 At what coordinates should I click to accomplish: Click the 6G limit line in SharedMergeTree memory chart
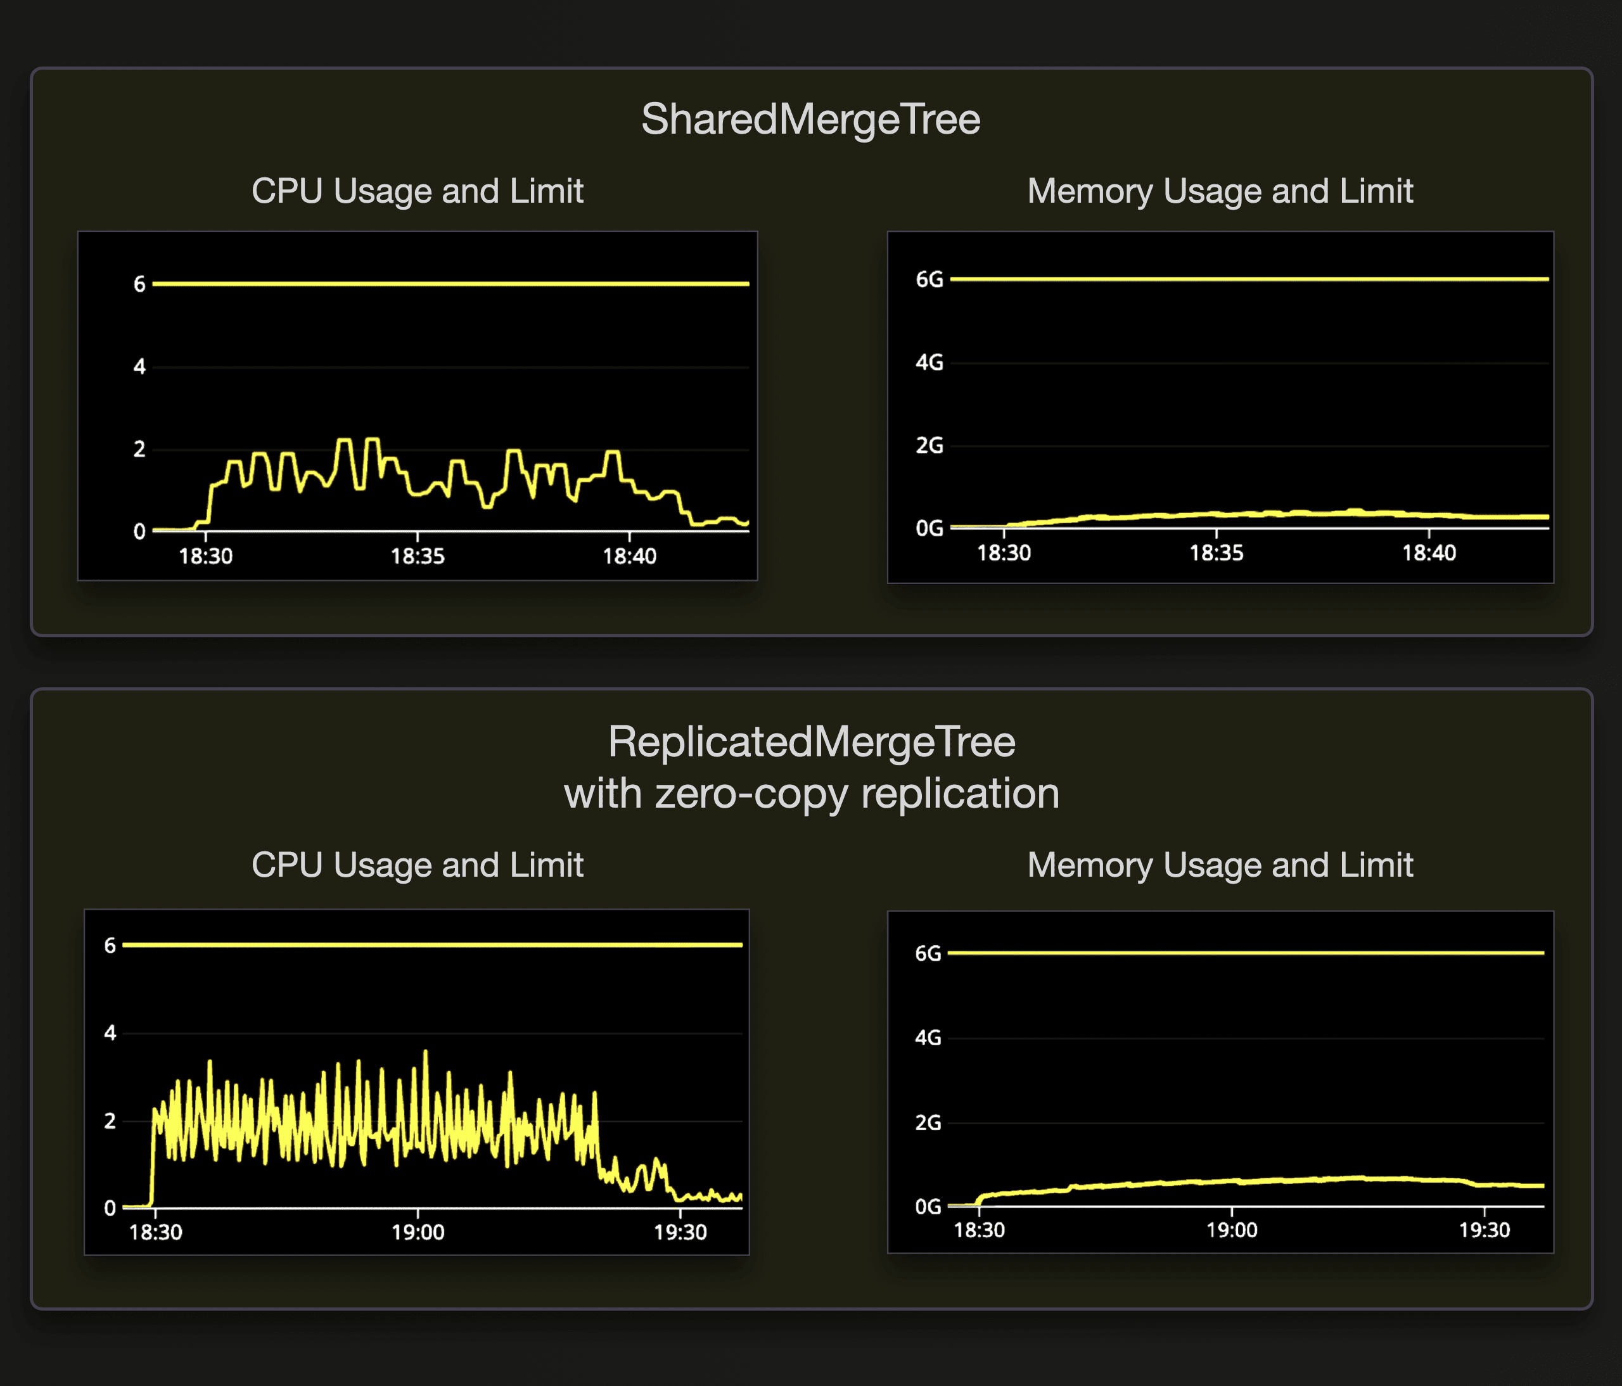(x=1249, y=279)
